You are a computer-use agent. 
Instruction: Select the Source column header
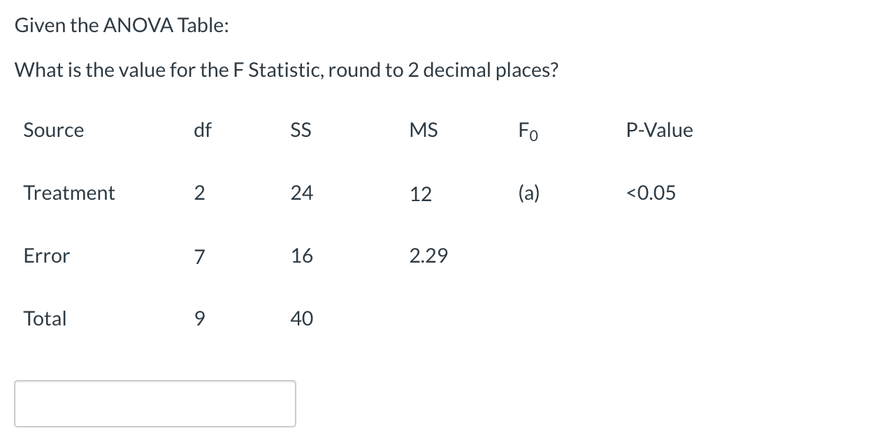coord(53,129)
